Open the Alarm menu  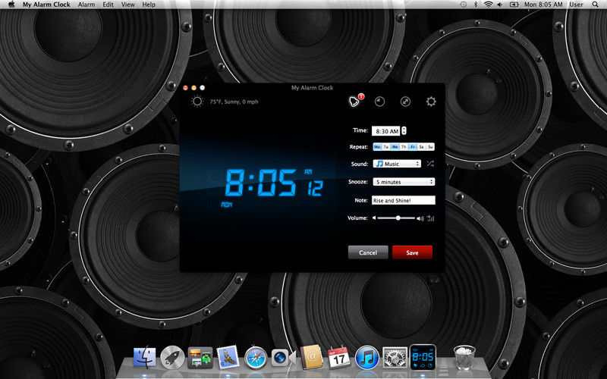pos(86,5)
